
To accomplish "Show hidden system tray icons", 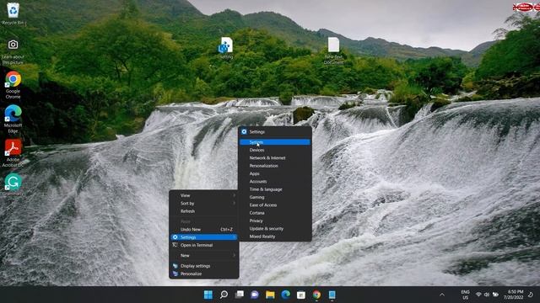I will pyautogui.click(x=442, y=295).
